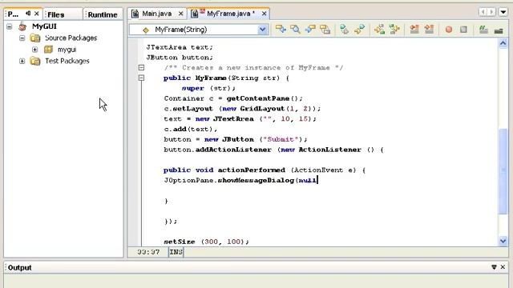Click the Output panel title
The image size is (513, 288).
[x=19, y=268]
